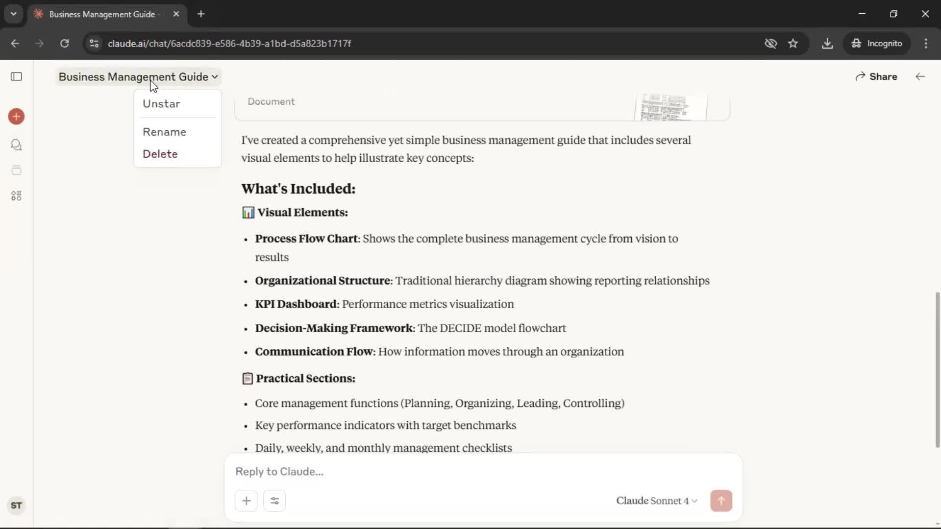This screenshot has height=529, width=941.
Task: Click the Share button
Action: point(876,76)
